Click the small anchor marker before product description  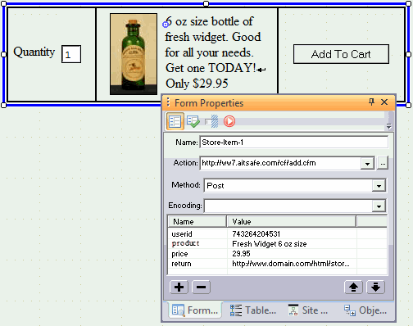click(166, 25)
